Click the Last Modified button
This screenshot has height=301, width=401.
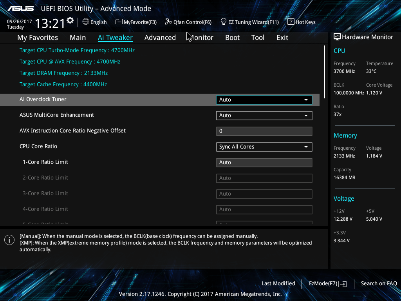point(278,283)
